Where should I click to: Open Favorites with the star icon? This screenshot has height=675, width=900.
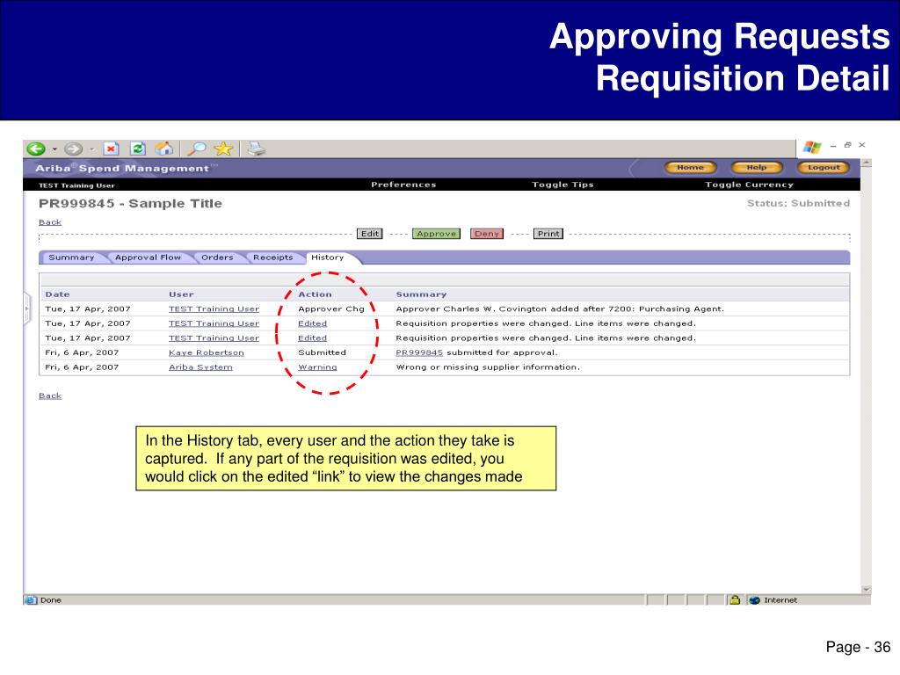(x=223, y=149)
